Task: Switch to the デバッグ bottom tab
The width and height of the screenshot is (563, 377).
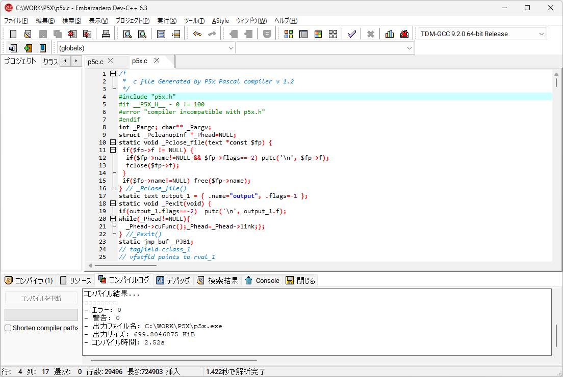Action: pos(173,281)
